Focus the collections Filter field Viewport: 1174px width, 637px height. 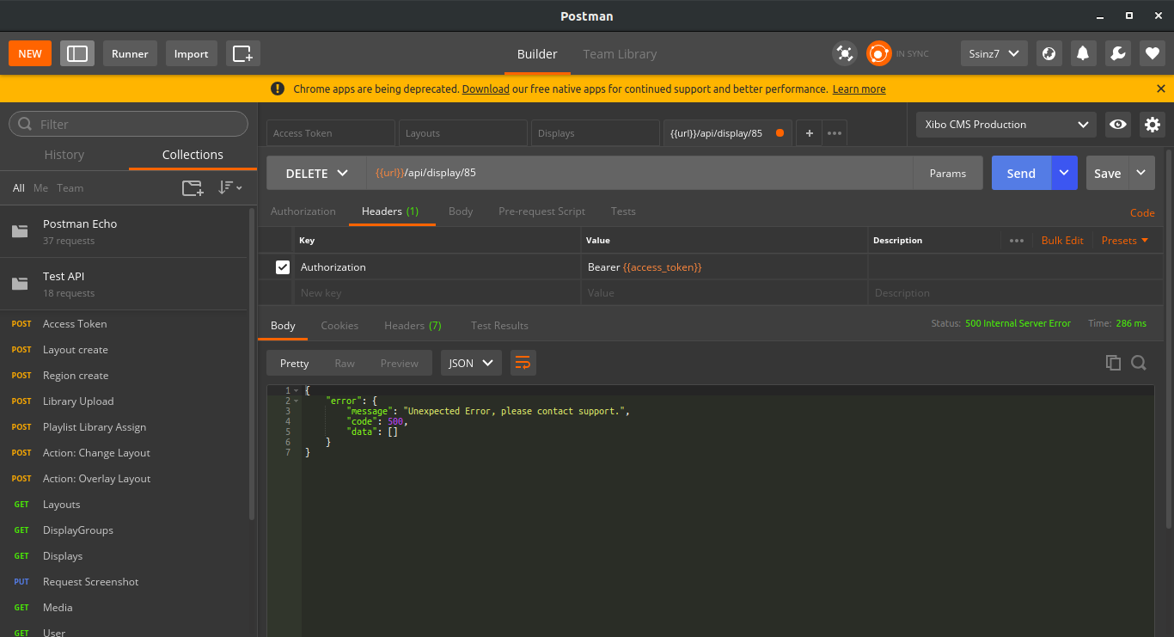(x=129, y=125)
